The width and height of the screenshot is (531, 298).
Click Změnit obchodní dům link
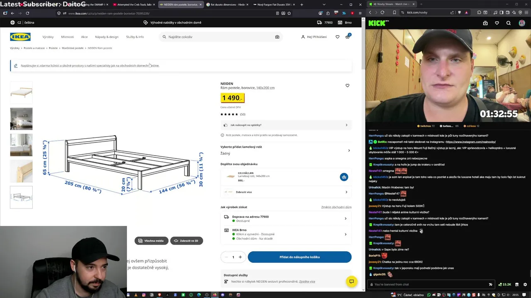click(336, 207)
